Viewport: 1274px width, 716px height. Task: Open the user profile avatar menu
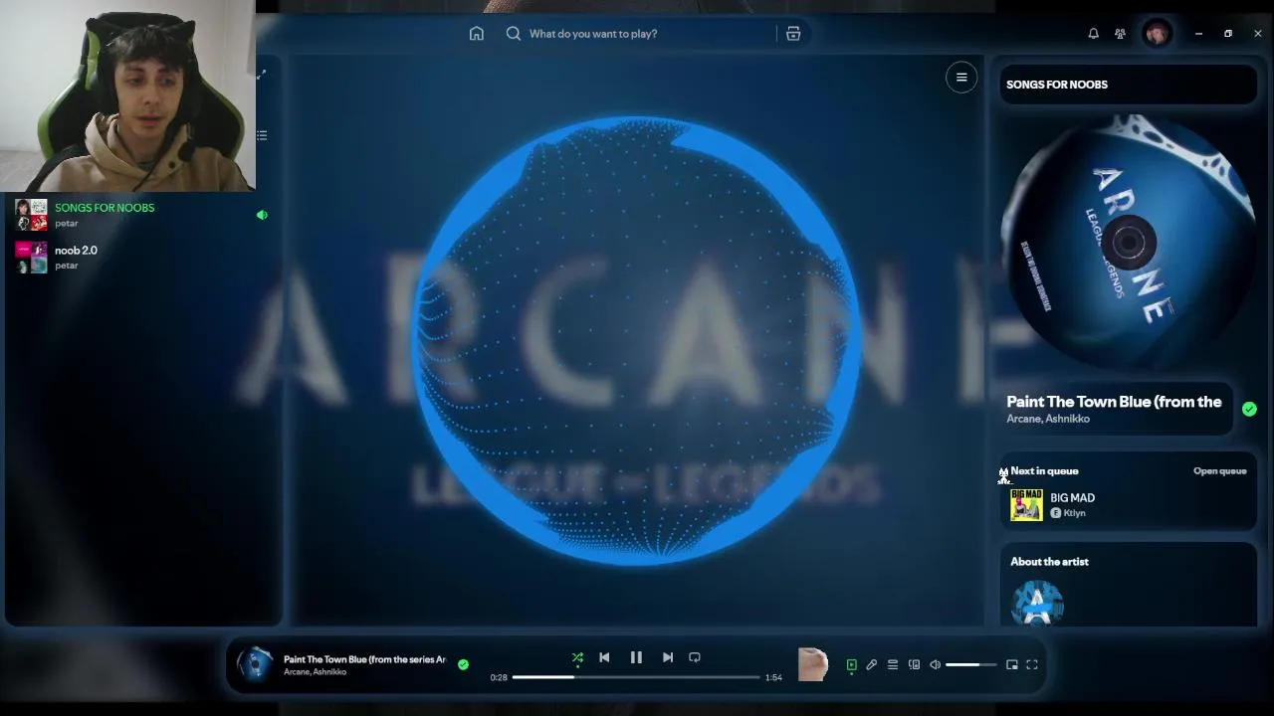click(x=1157, y=34)
